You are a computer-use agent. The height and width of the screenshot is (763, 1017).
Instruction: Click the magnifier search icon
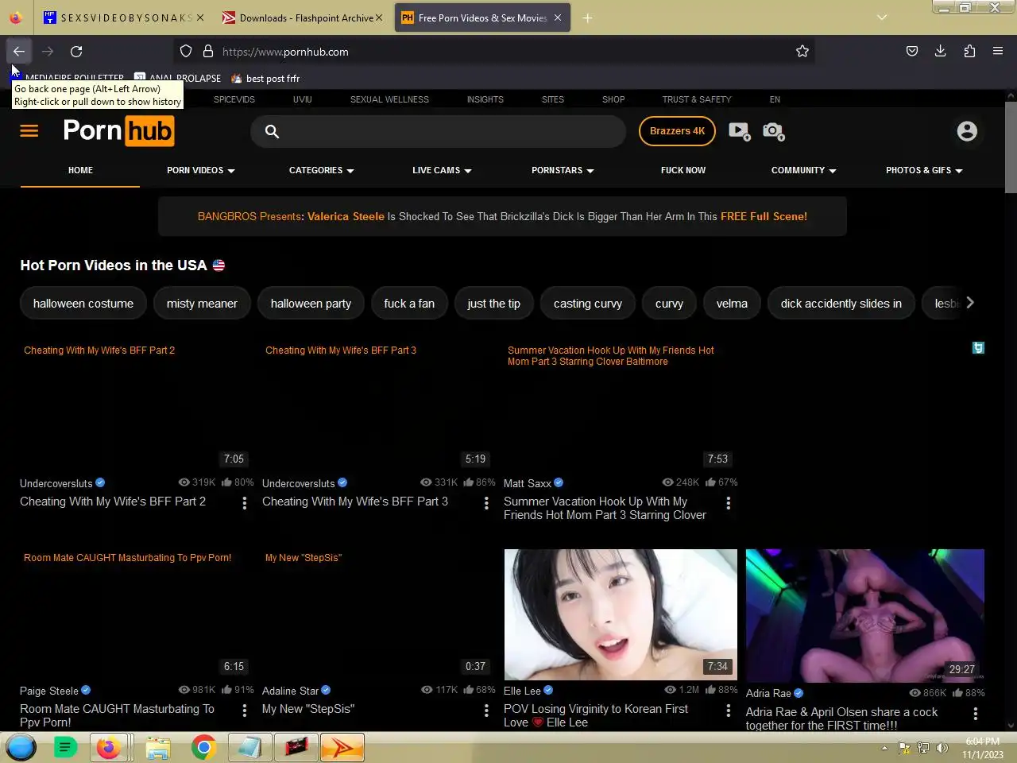(x=272, y=131)
